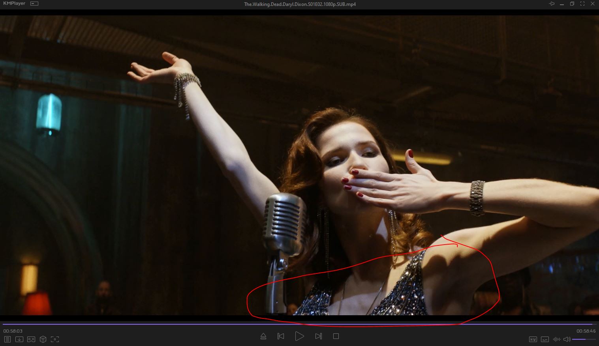Skip to the next track
599x346 pixels.
coord(318,337)
